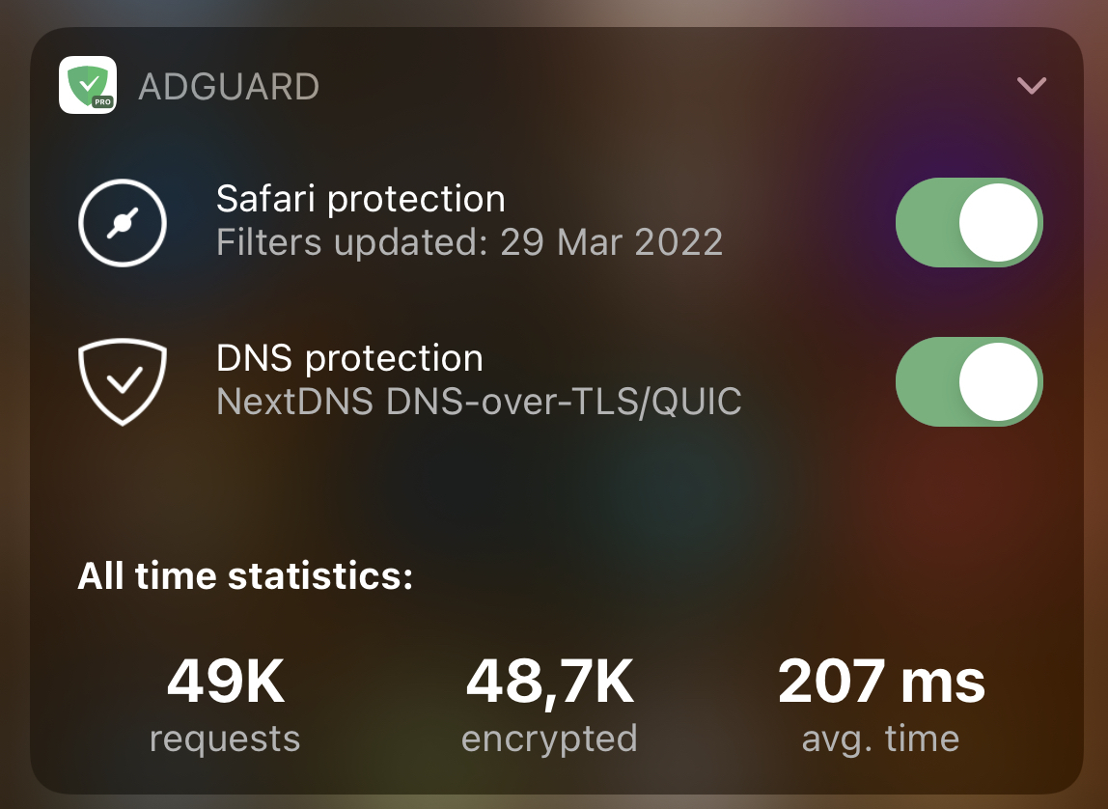Tap the All time statistics heading
The image size is (1108, 809).
(245, 575)
